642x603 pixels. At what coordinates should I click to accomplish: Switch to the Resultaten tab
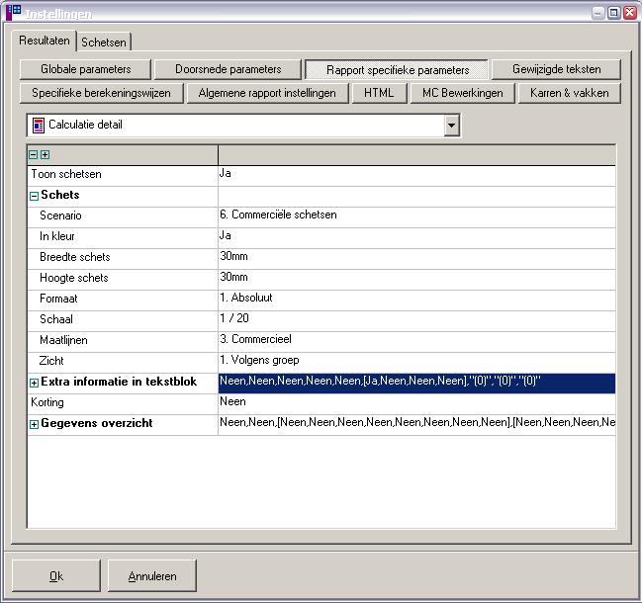(45, 41)
